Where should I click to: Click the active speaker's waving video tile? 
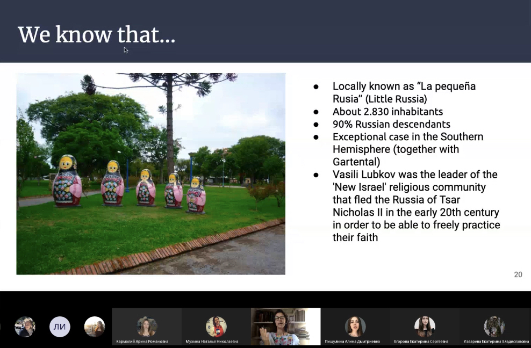pyautogui.click(x=285, y=327)
